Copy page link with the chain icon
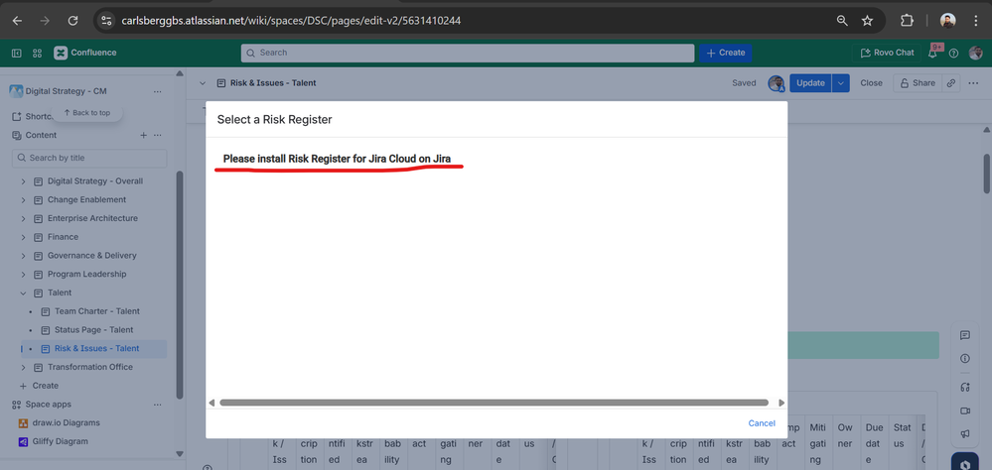The image size is (992, 470). pos(951,82)
